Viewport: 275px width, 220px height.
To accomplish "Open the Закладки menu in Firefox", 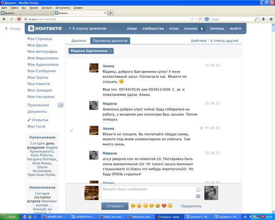I will pyautogui.click(x=47, y=7).
